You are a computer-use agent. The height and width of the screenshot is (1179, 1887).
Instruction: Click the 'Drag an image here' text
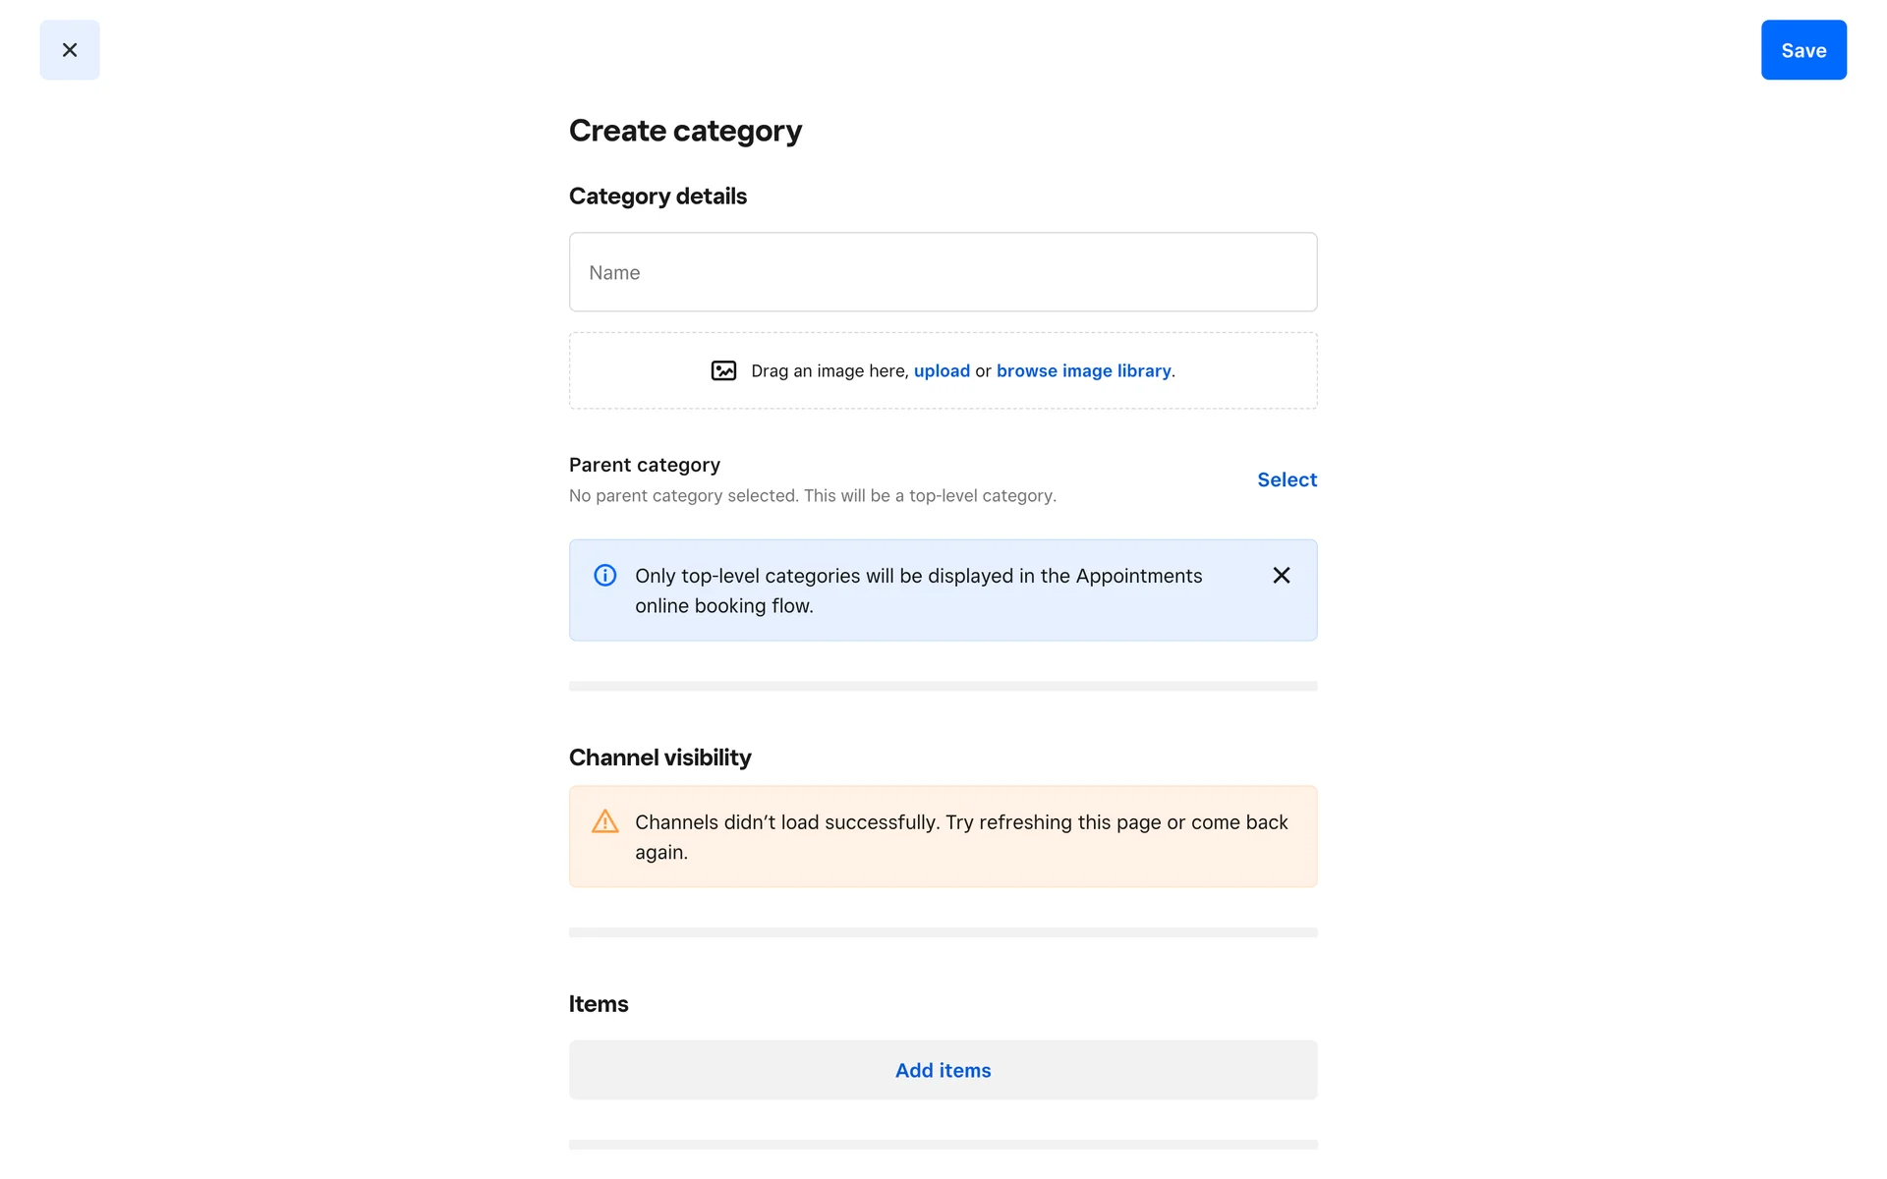pos(829,370)
